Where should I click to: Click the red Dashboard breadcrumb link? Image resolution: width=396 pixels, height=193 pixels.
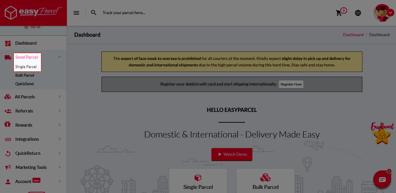click(x=353, y=35)
